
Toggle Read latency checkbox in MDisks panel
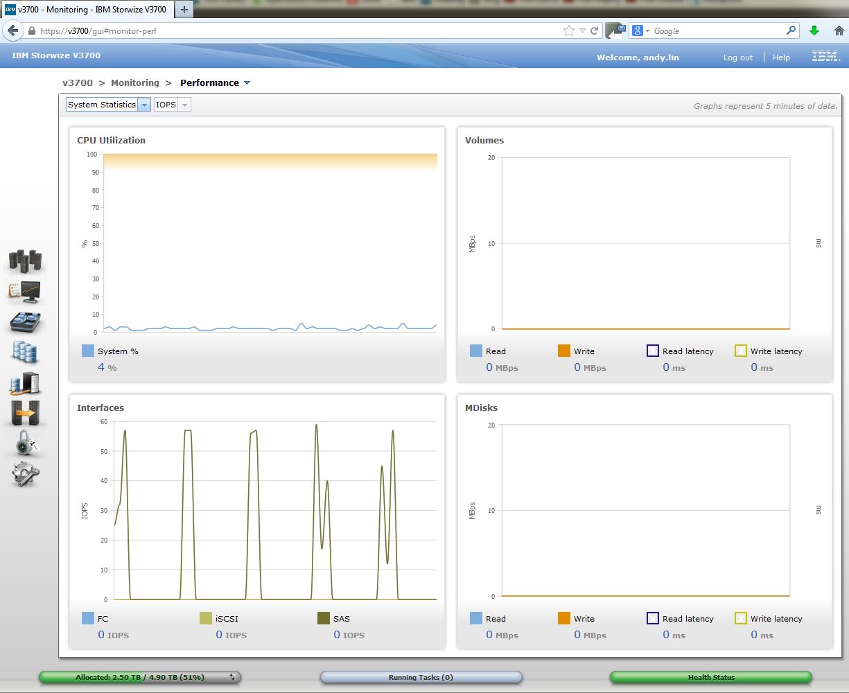click(652, 618)
